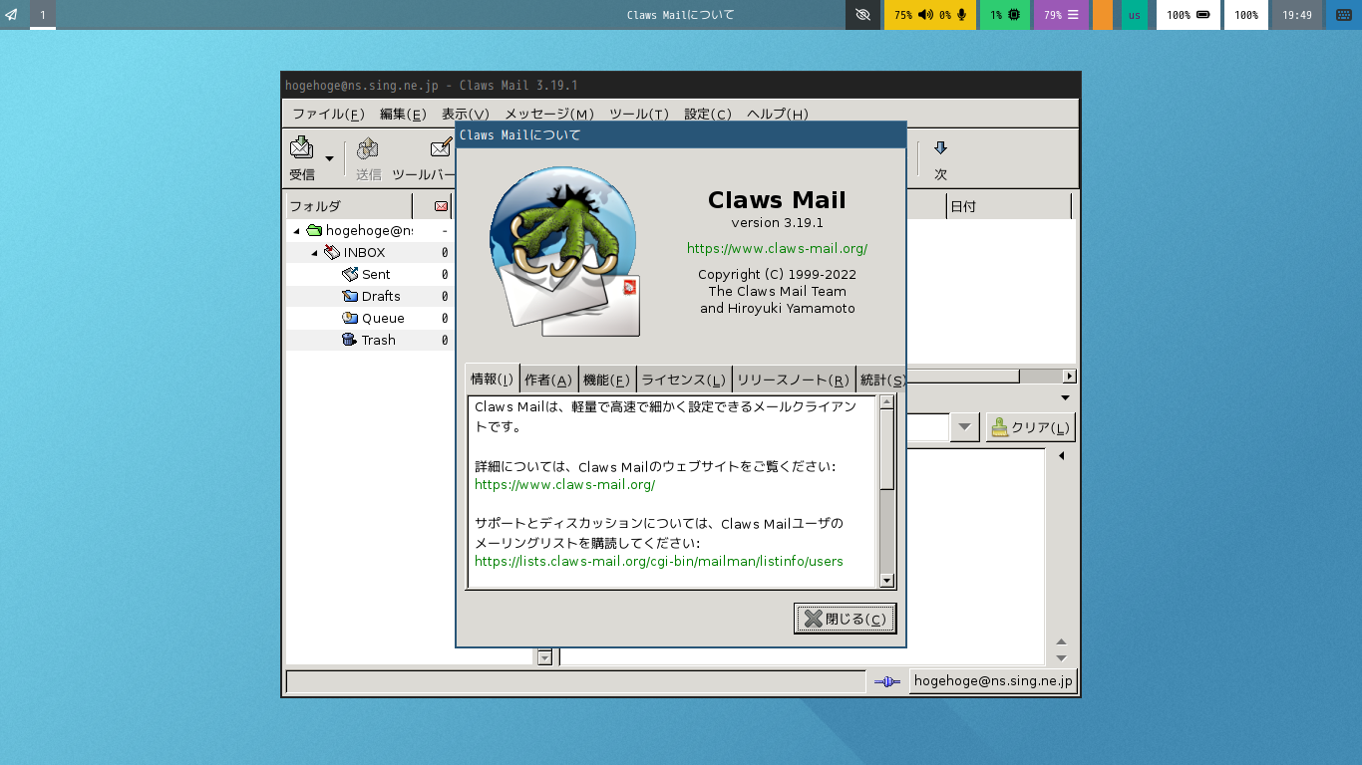Click the Trash folder icon
The height and width of the screenshot is (765, 1362).
click(x=350, y=340)
